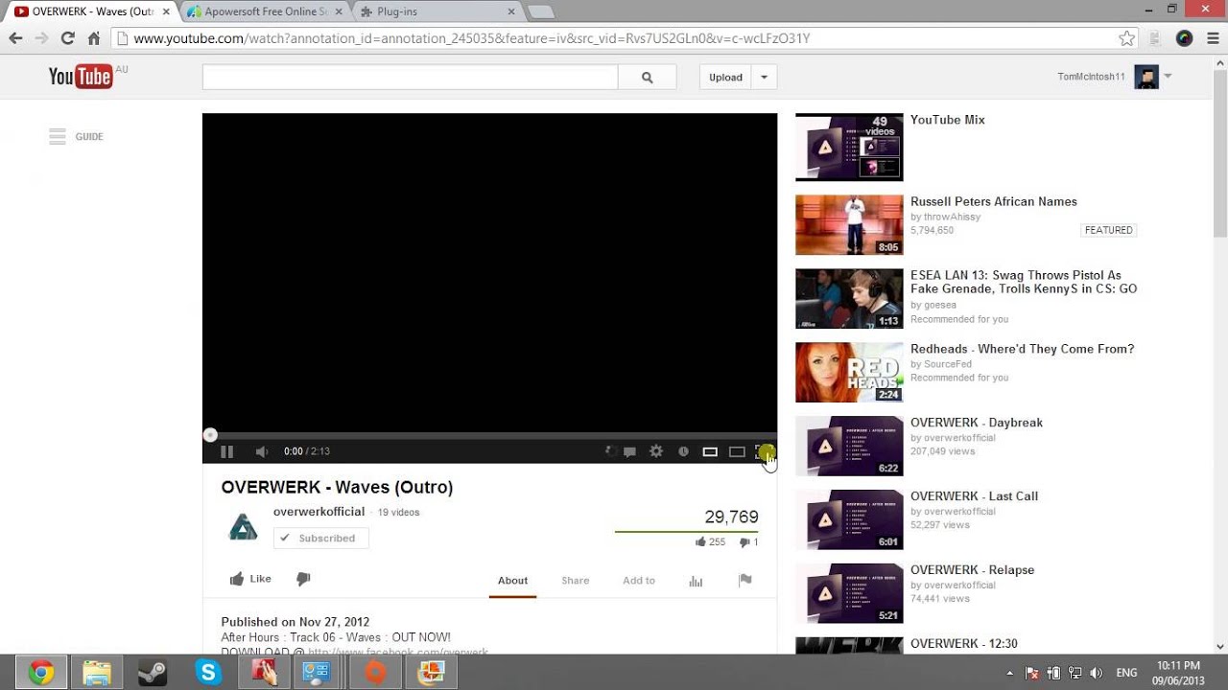Open the YouTube Mix playlist thumbnail
Screen dimensions: 1228x690
click(849, 148)
